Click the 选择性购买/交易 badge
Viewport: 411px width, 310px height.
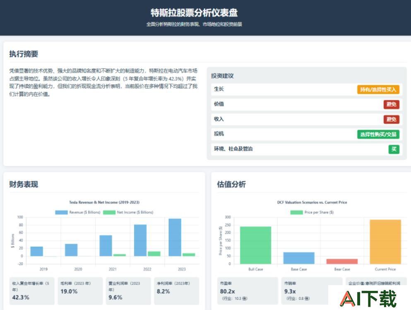coord(378,134)
